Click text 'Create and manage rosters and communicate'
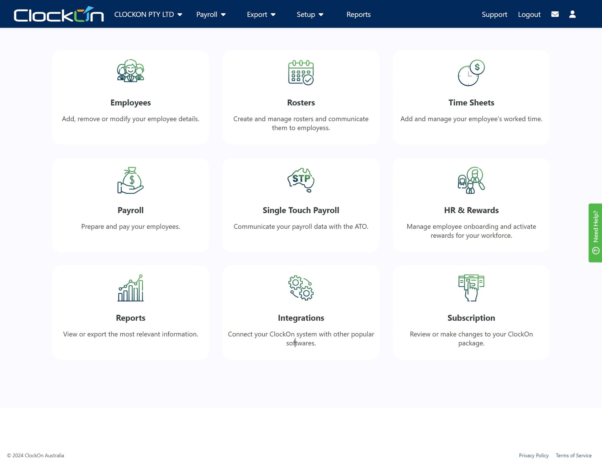The image size is (602, 466). point(301,119)
